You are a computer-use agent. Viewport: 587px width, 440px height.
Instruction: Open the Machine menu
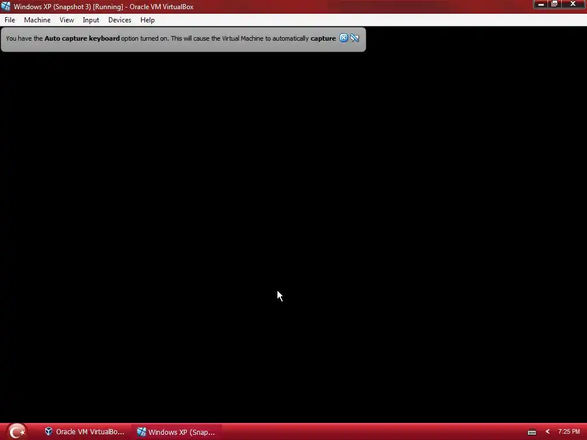click(x=37, y=20)
